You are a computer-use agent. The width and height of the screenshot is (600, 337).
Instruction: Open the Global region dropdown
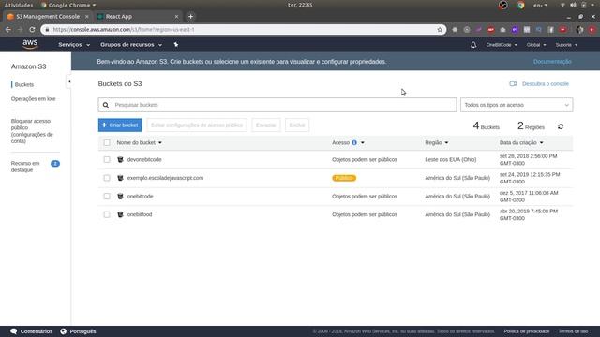pyautogui.click(x=535, y=45)
